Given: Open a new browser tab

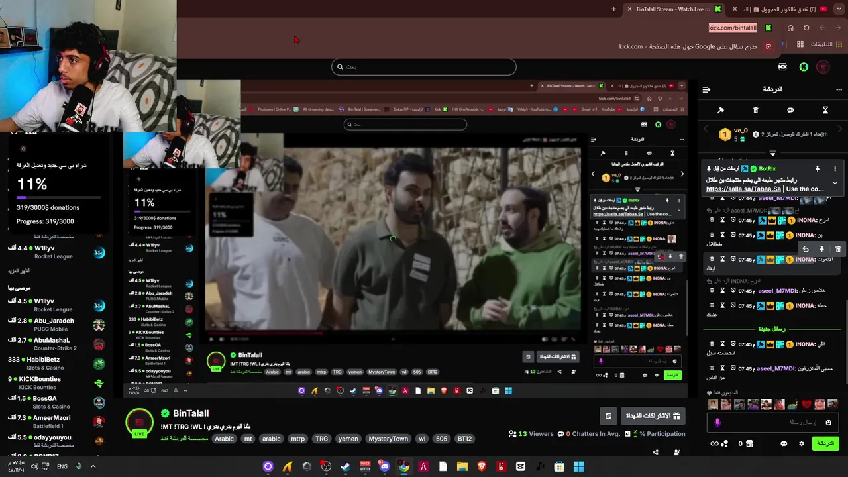Looking at the screenshot, I should (x=613, y=9).
